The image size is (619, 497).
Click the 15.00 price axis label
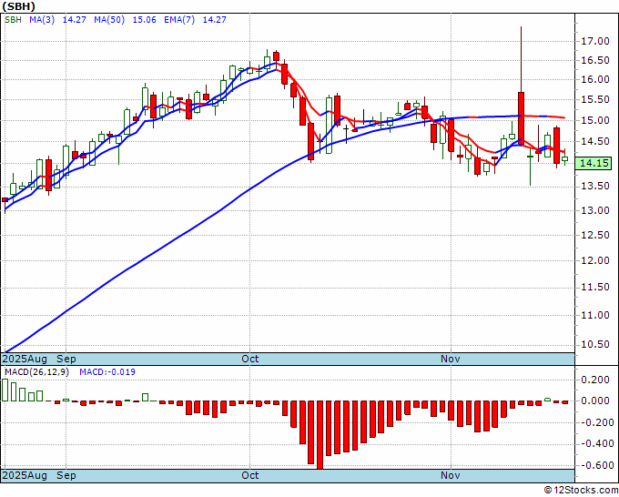click(x=595, y=120)
